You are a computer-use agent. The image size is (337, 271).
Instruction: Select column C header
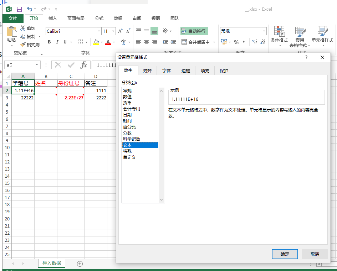click(x=71, y=77)
